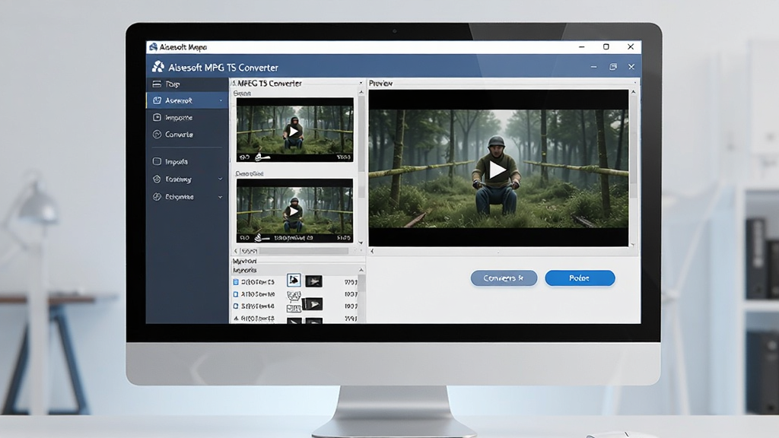Collapse the file list header arrow
This screenshot has height=438, width=779.
pos(361,270)
